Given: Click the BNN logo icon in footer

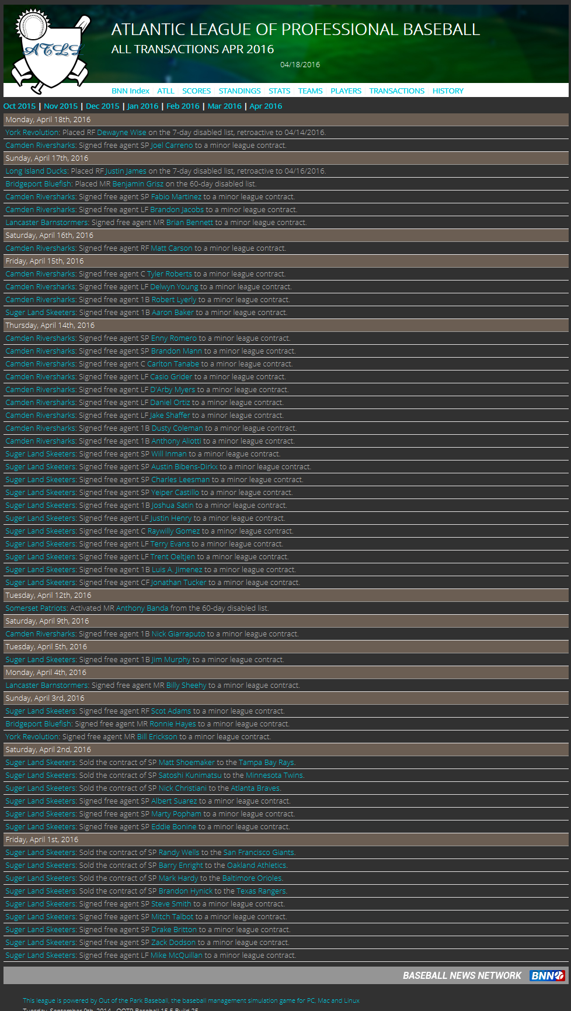Looking at the screenshot, I should pyautogui.click(x=547, y=975).
